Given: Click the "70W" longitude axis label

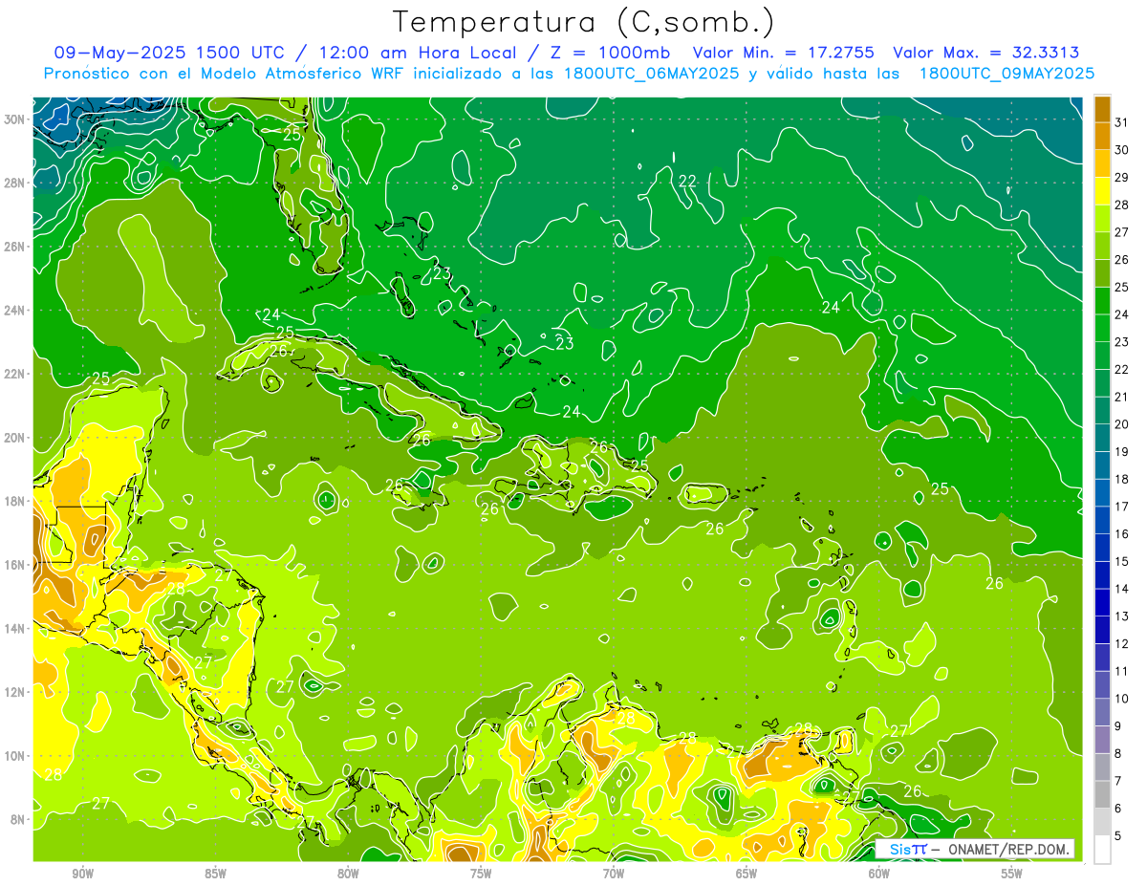Looking at the screenshot, I should [614, 874].
